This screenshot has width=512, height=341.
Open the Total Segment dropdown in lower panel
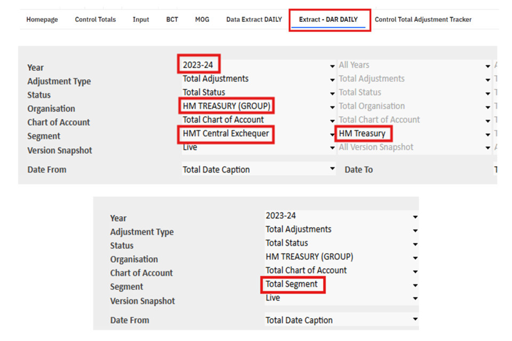415,286
